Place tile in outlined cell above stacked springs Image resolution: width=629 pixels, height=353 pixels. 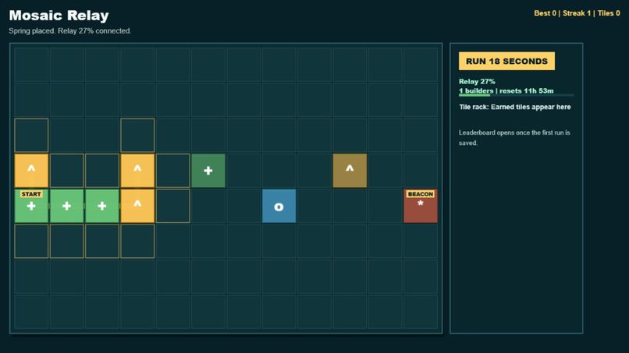coord(137,136)
